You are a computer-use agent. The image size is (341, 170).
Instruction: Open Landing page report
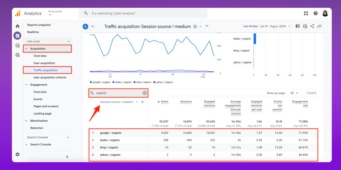pos(42,114)
